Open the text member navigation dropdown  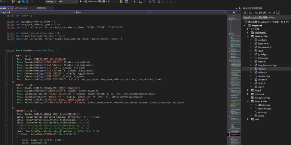(112, 12)
